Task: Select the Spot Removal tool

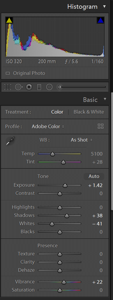Action: tap(19, 87)
